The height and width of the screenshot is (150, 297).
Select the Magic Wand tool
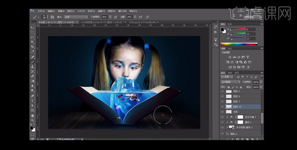(x=33, y=42)
